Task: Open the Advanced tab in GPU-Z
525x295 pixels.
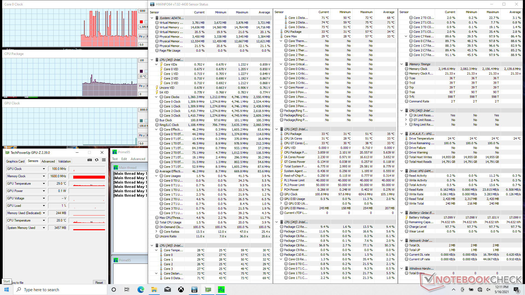Action: 48,161
